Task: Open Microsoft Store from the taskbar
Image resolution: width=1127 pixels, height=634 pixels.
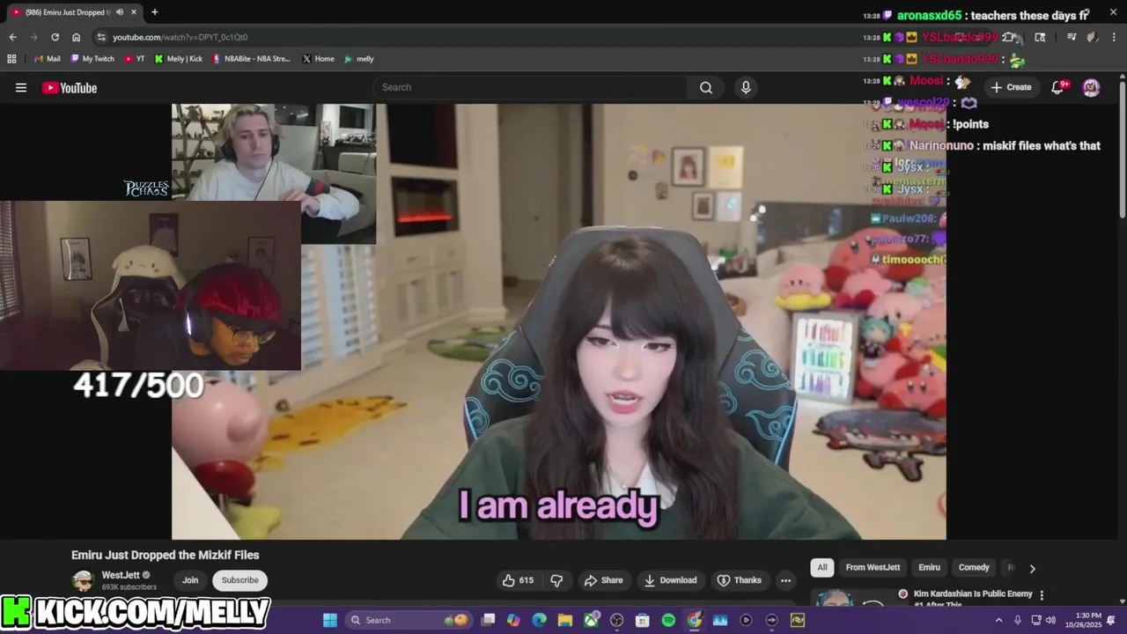Action: [643, 620]
